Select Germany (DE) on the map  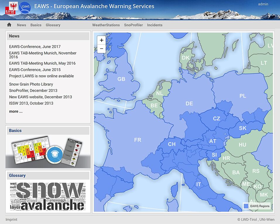[189, 103]
